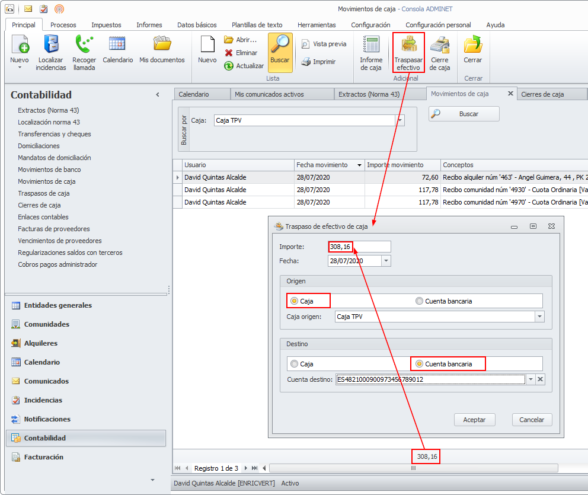Select the Caja radio button in Origen
The height and width of the screenshot is (495, 588).
pyautogui.click(x=295, y=301)
